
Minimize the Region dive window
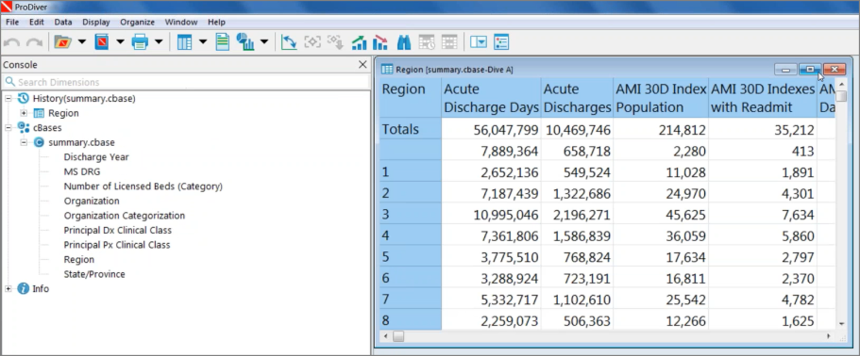[x=786, y=70]
